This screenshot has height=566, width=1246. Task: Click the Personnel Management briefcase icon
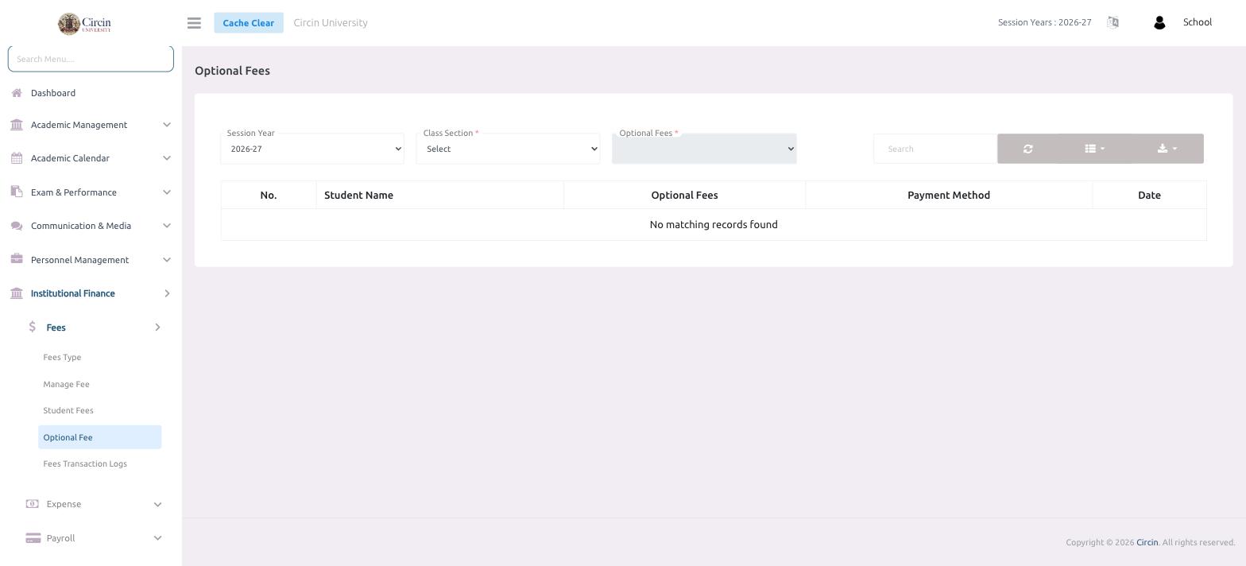[x=17, y=259]
